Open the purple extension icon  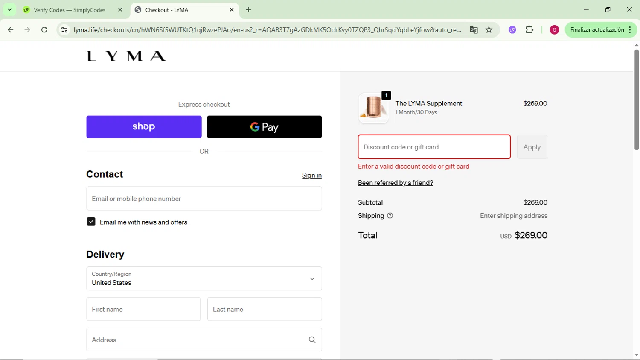(512, 30)
